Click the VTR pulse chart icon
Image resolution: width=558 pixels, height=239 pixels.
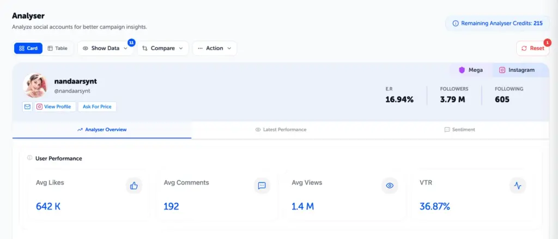click(x=518, y=186)
